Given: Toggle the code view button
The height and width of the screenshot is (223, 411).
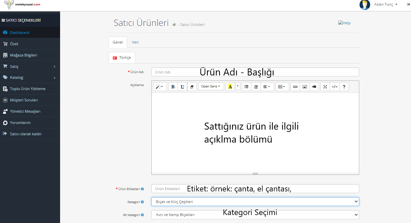Looking at the screenshot, I should tap(335, 87).
